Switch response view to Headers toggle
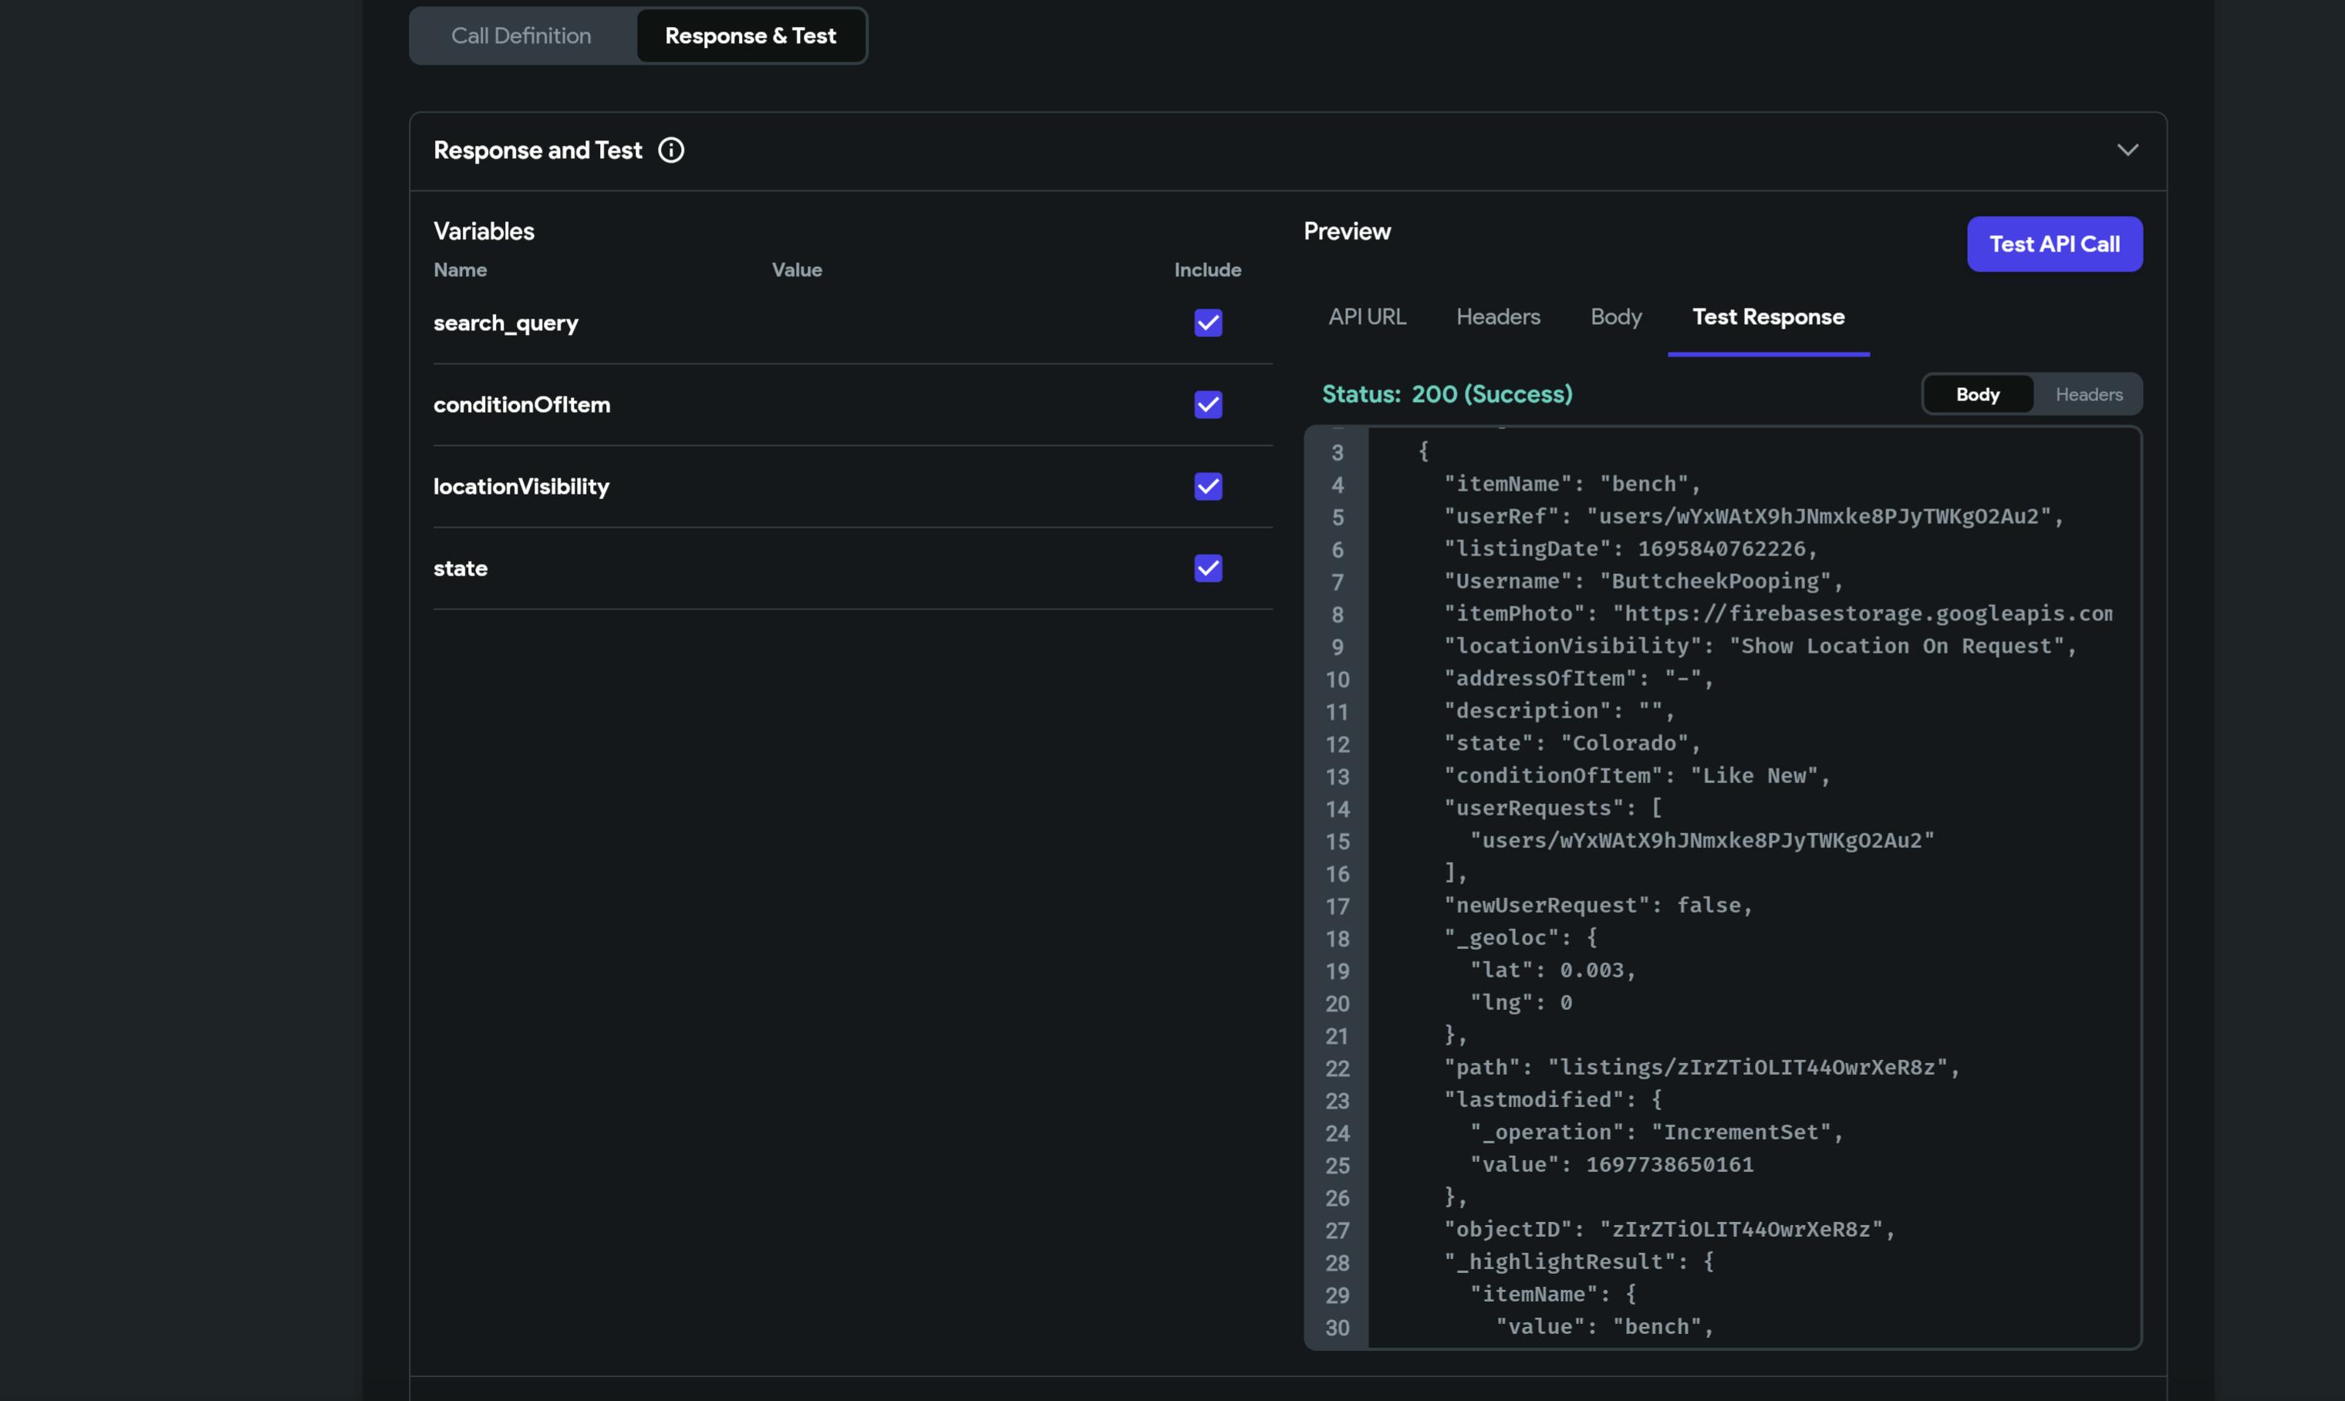 (2088, 395)
